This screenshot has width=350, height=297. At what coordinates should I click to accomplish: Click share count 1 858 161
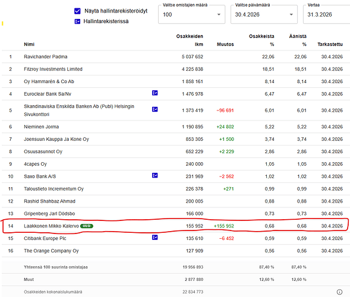[x=193, y=81]
